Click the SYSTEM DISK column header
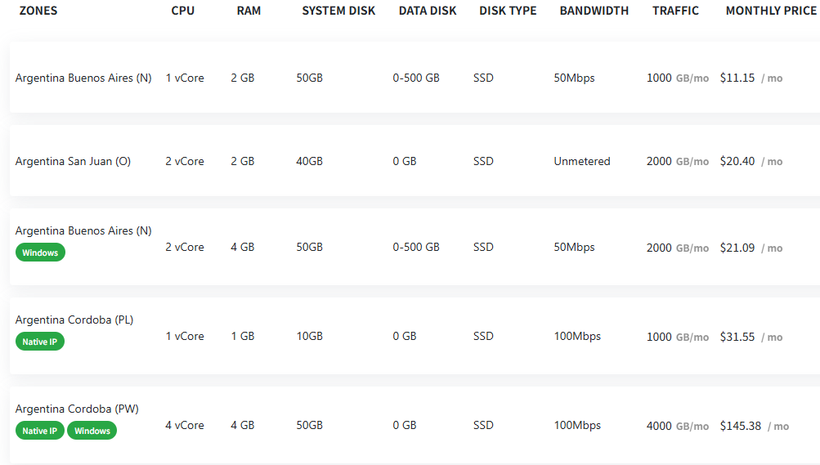 [x=338, y=11]
